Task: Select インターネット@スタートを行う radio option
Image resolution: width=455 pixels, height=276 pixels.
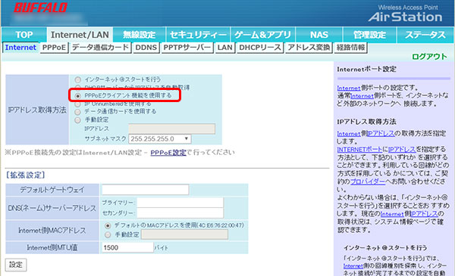Action: pos(78,79)
